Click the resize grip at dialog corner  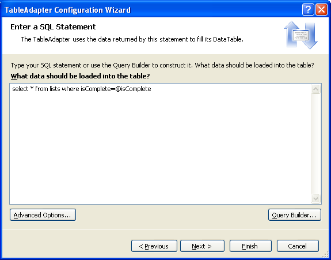coord(326,255)
